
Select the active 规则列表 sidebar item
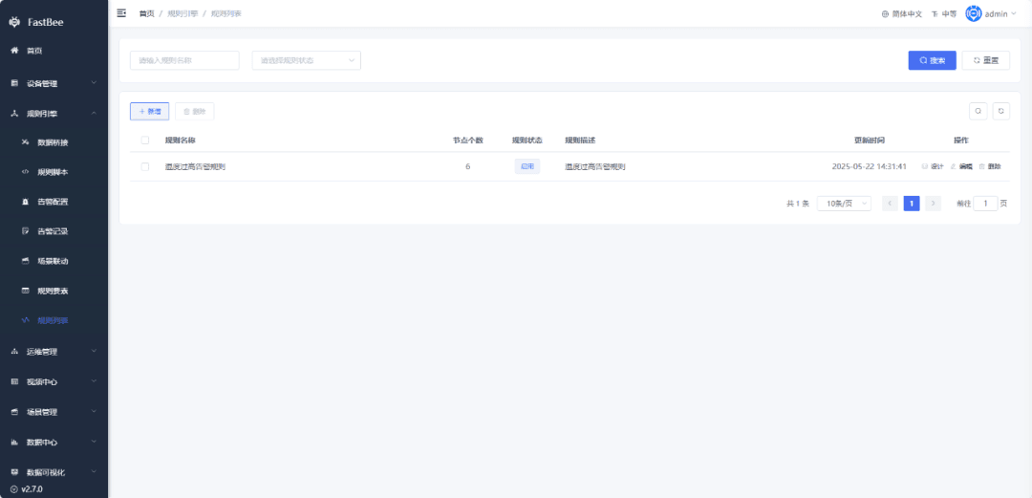coord(54,321)
